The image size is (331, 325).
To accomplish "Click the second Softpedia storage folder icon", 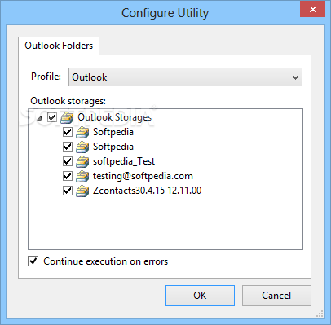I will click(x=82, y=147).
